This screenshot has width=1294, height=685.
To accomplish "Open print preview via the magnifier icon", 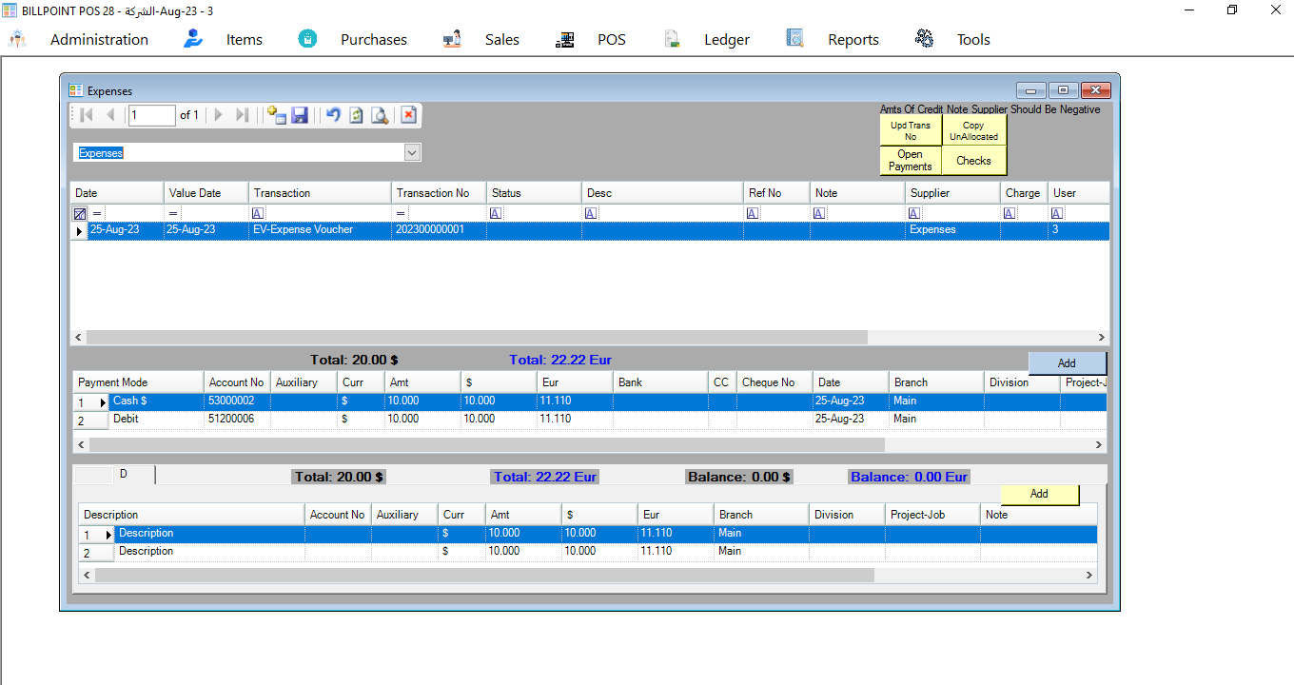I will tap(380, 115).
